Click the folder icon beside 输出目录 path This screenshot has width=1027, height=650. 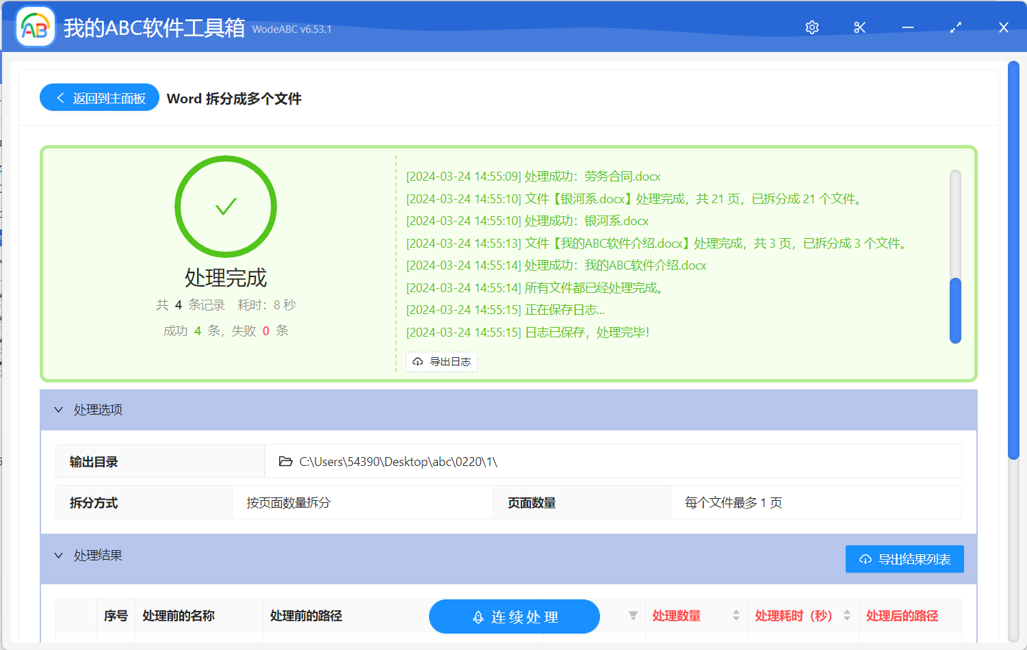point(286,460)
